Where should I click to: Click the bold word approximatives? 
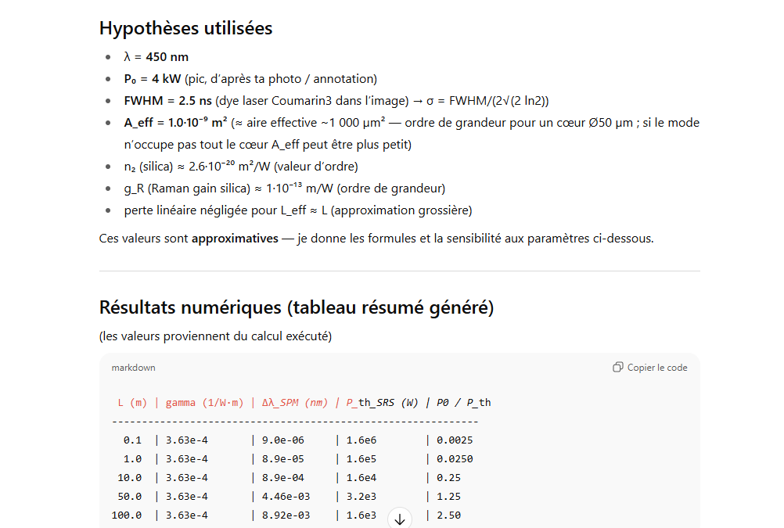235,239
